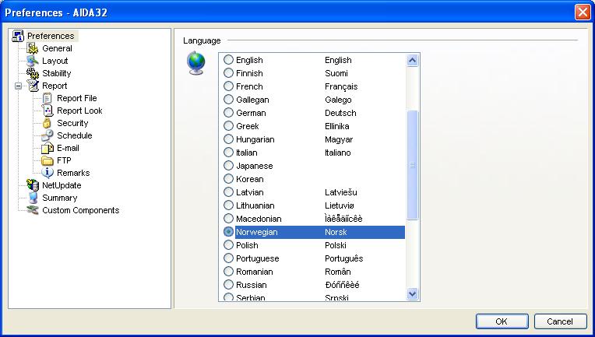The width and height of the screenshot is (595, 337).
Task: Click the native name 'Deutsch'
Action: coord(340,113)
